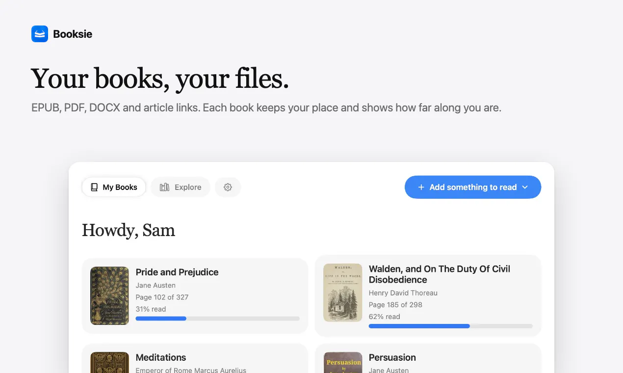Image resolution: width=623 pixels, height=373 pixels.
Task: Click the plus icon in Add something
Action: (x=421, y=187)
